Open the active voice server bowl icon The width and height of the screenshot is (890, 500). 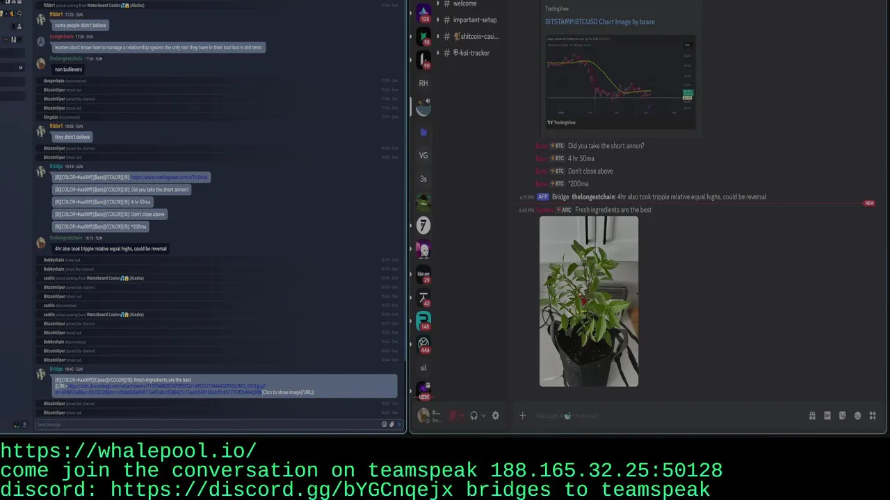tap(423, 107)
